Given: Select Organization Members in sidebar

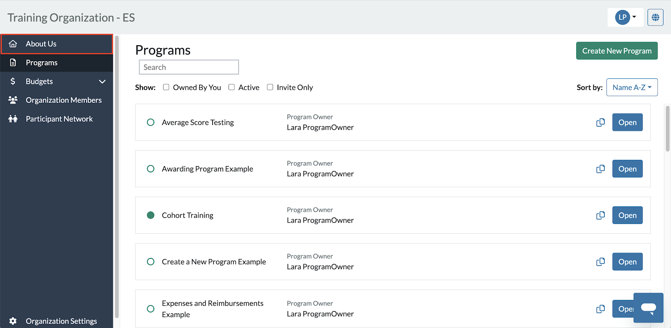Looking at the screenshot, I should [63, 100].
